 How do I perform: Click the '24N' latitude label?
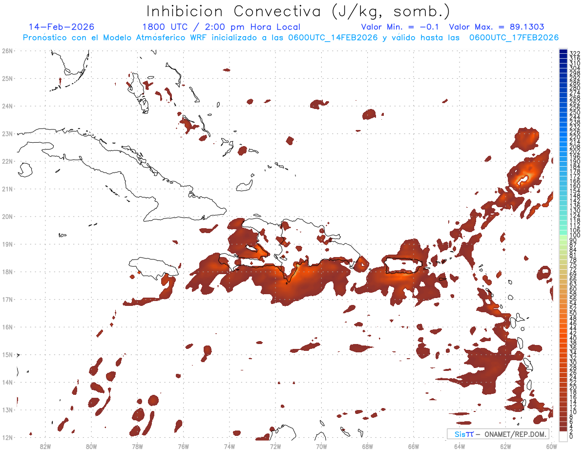pyautogui.click(x=7, y=106)
